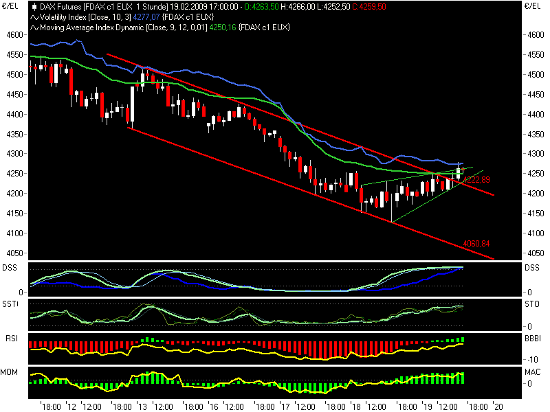Click the low price L:4252,50
550x412 pixels.
[x=333, y=7]
